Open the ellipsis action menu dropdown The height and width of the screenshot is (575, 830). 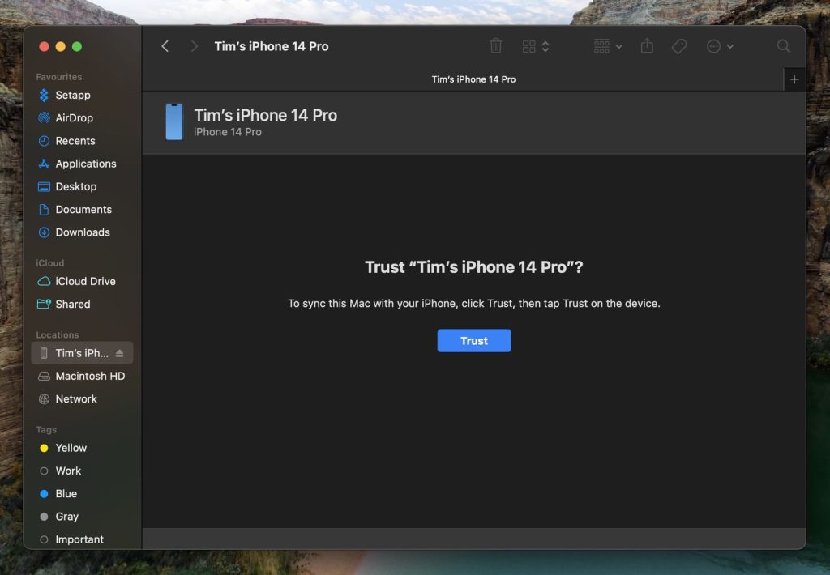[720, 47]
